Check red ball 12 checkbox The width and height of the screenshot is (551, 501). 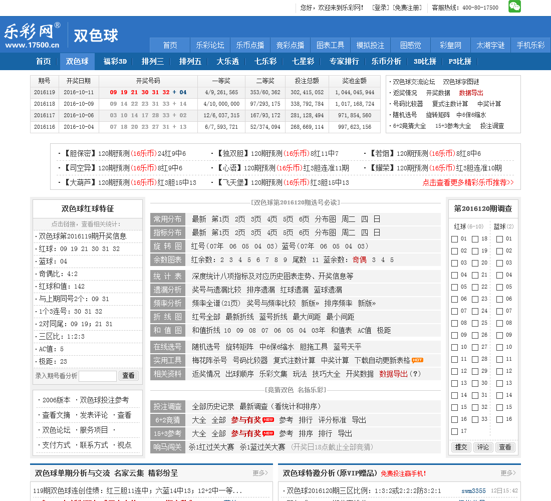tap(454, 371)
